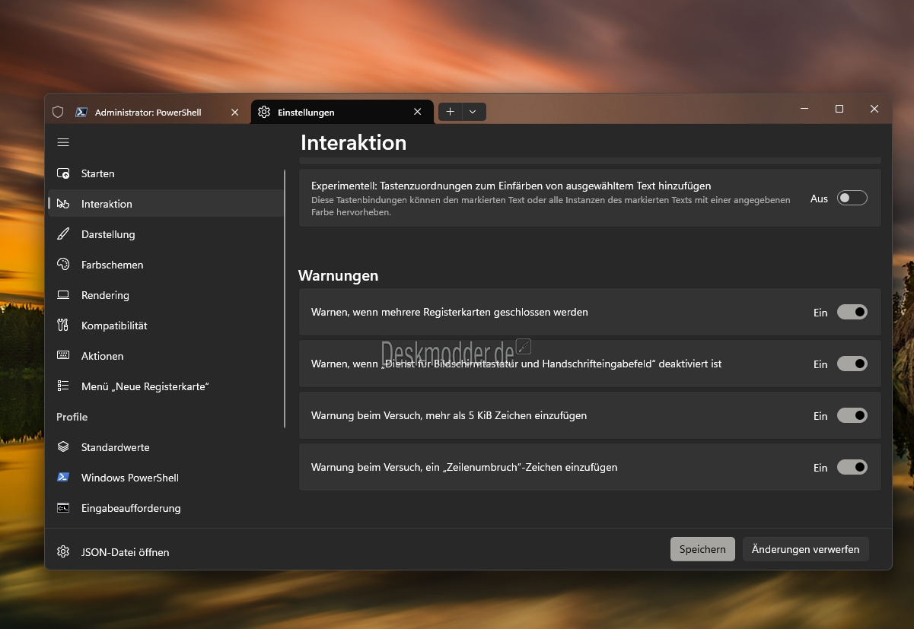
Task: Close the Administrator: PowerShell tab
Action: pos(235,112)
